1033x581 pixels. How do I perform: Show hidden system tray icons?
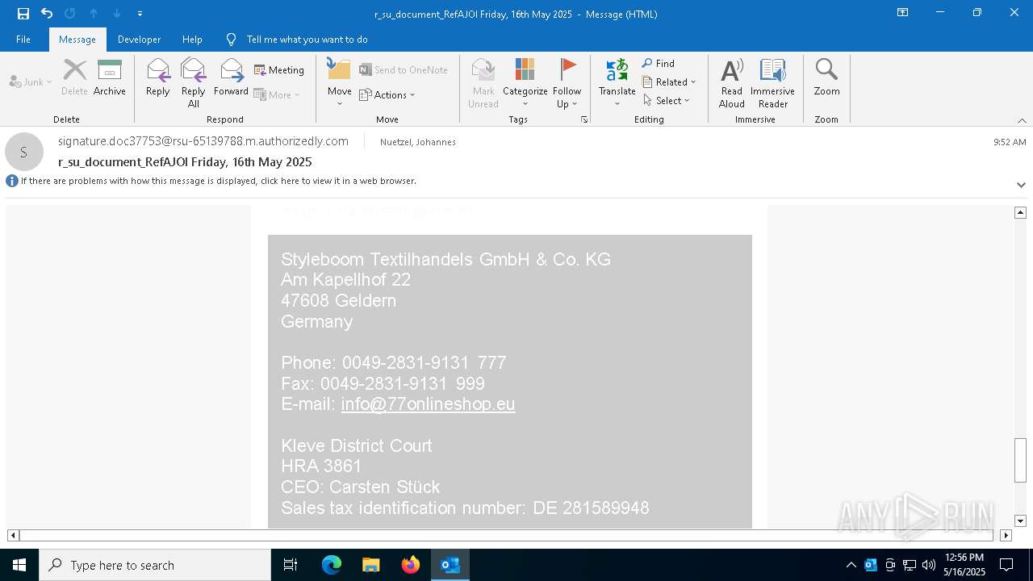coord(851,565)
